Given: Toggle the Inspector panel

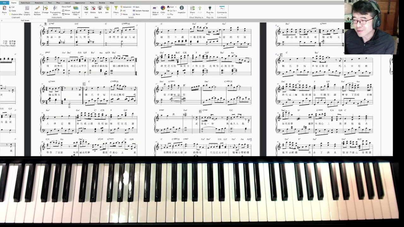Looking at the screenshot, I should pos(182,10).
